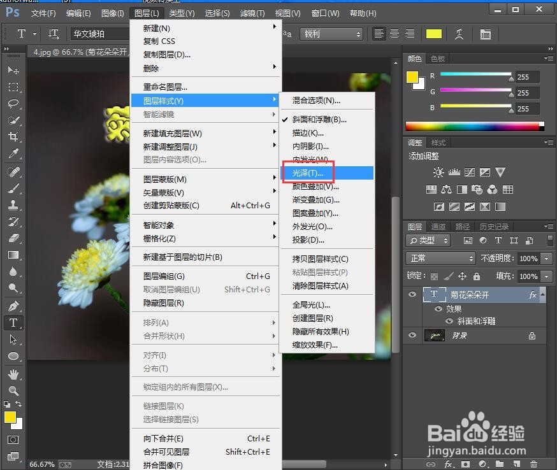This screenshot has width=557, height=470.
Task: Select the Ellipse shape tool
Action: coord(13,356)
